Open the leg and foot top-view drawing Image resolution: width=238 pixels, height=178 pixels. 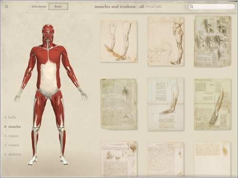point(212,104)
